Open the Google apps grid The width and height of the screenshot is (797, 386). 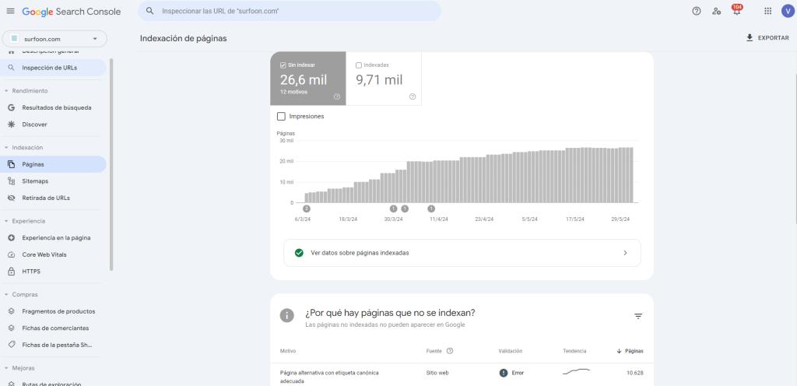(767, 11)
